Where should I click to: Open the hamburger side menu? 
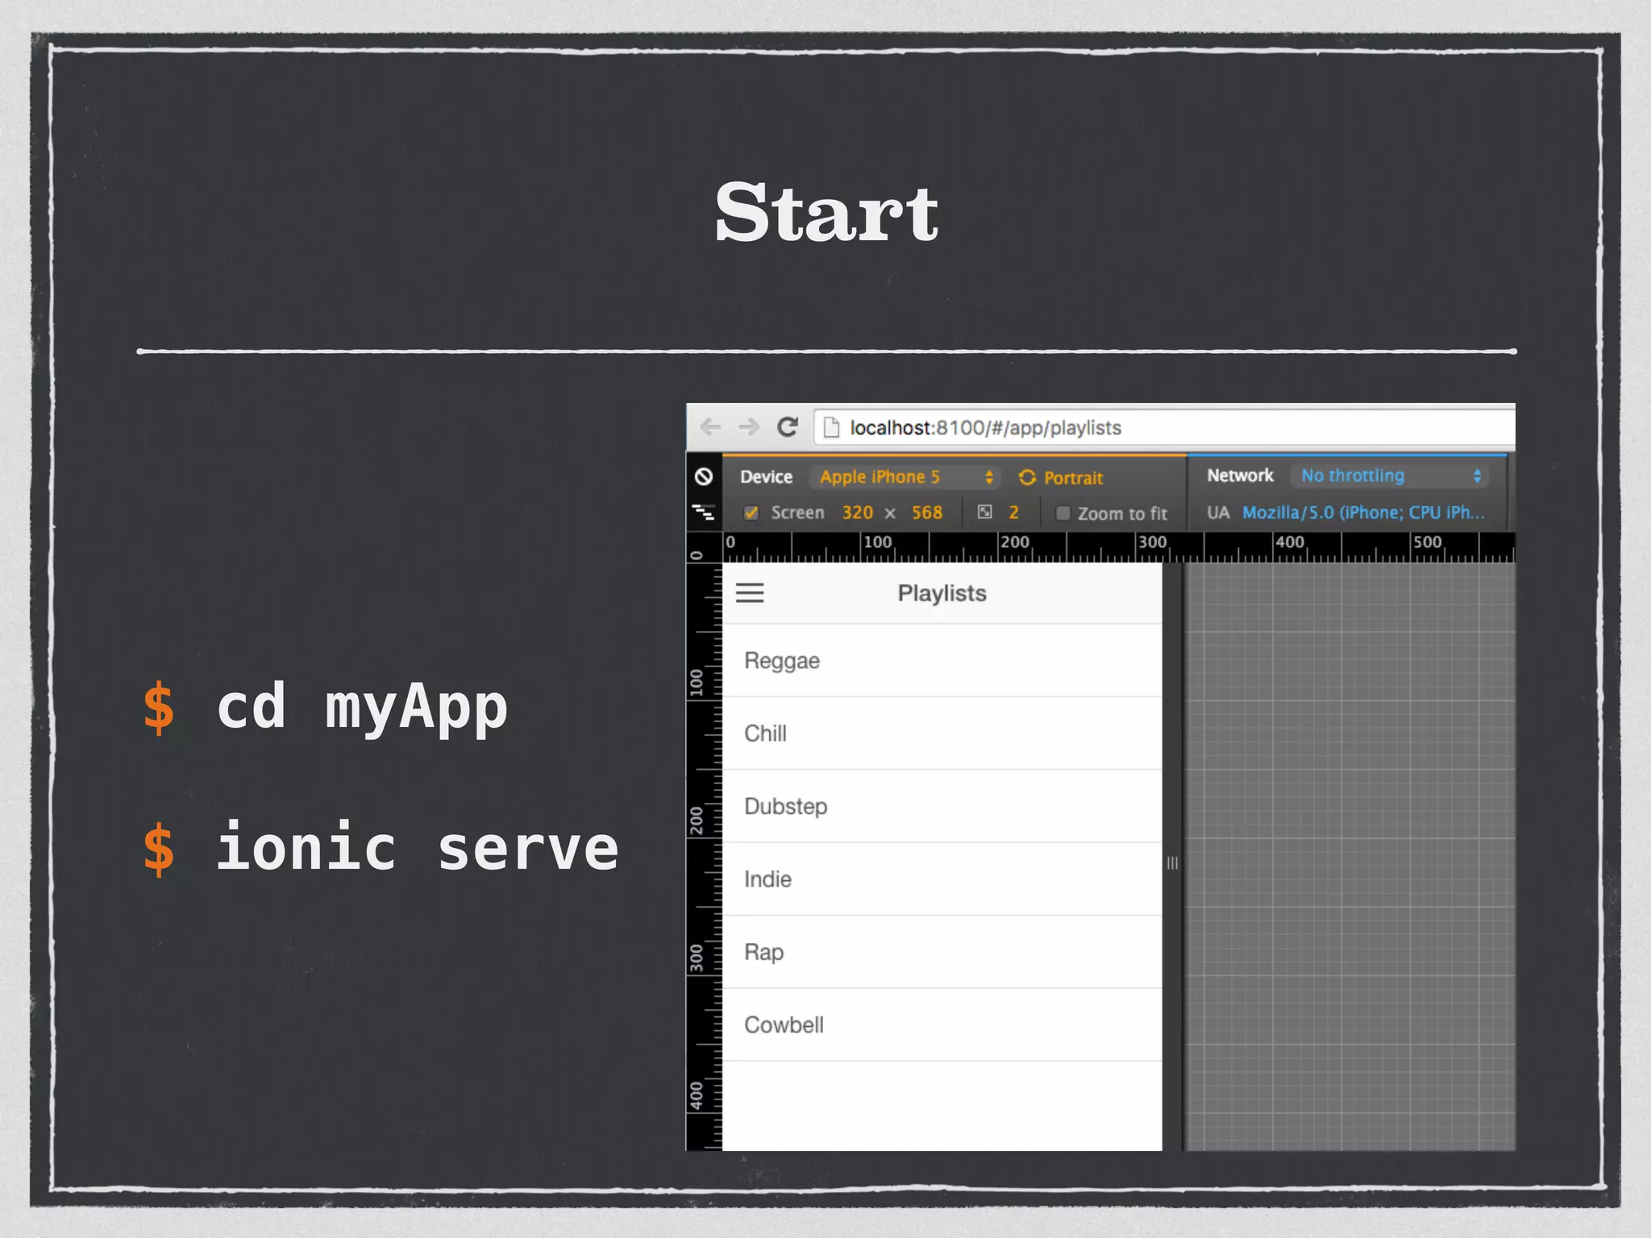point(750,593)
